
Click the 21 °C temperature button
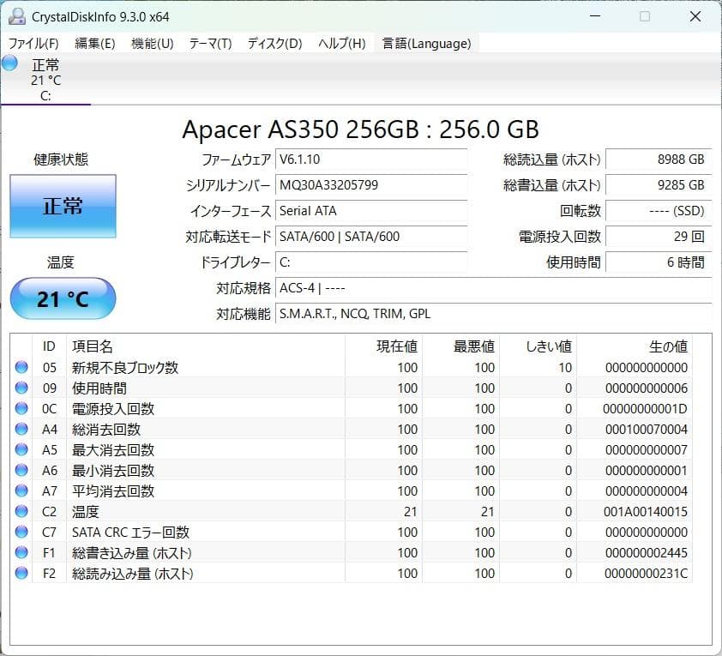pos(63,298)
